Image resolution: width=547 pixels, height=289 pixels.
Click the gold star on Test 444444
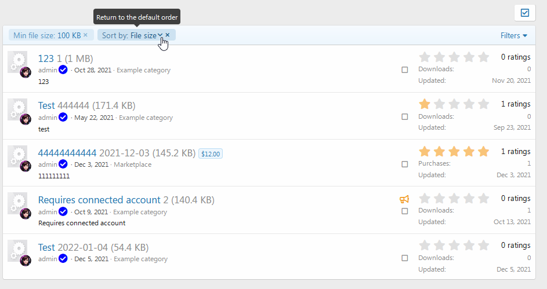coord(425,104)
